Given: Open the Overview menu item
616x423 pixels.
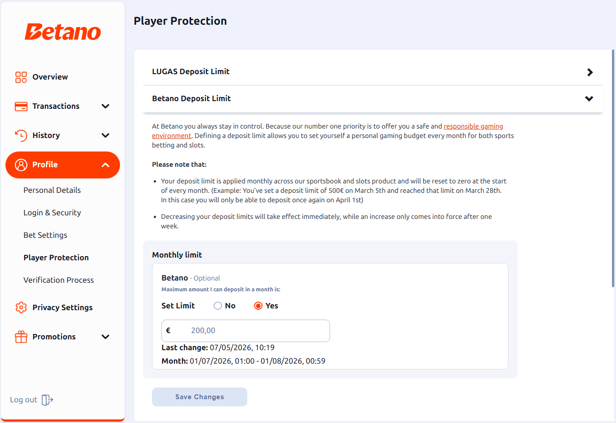Looking at the screenshot, I should pos(62,77).
